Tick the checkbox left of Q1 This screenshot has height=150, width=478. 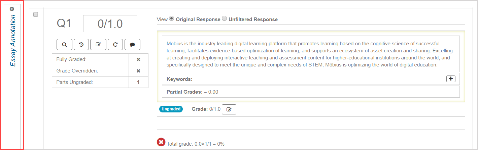tap(36, 14)
